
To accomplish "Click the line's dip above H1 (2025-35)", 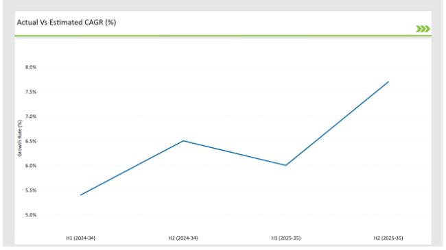I will pos(286,165).
